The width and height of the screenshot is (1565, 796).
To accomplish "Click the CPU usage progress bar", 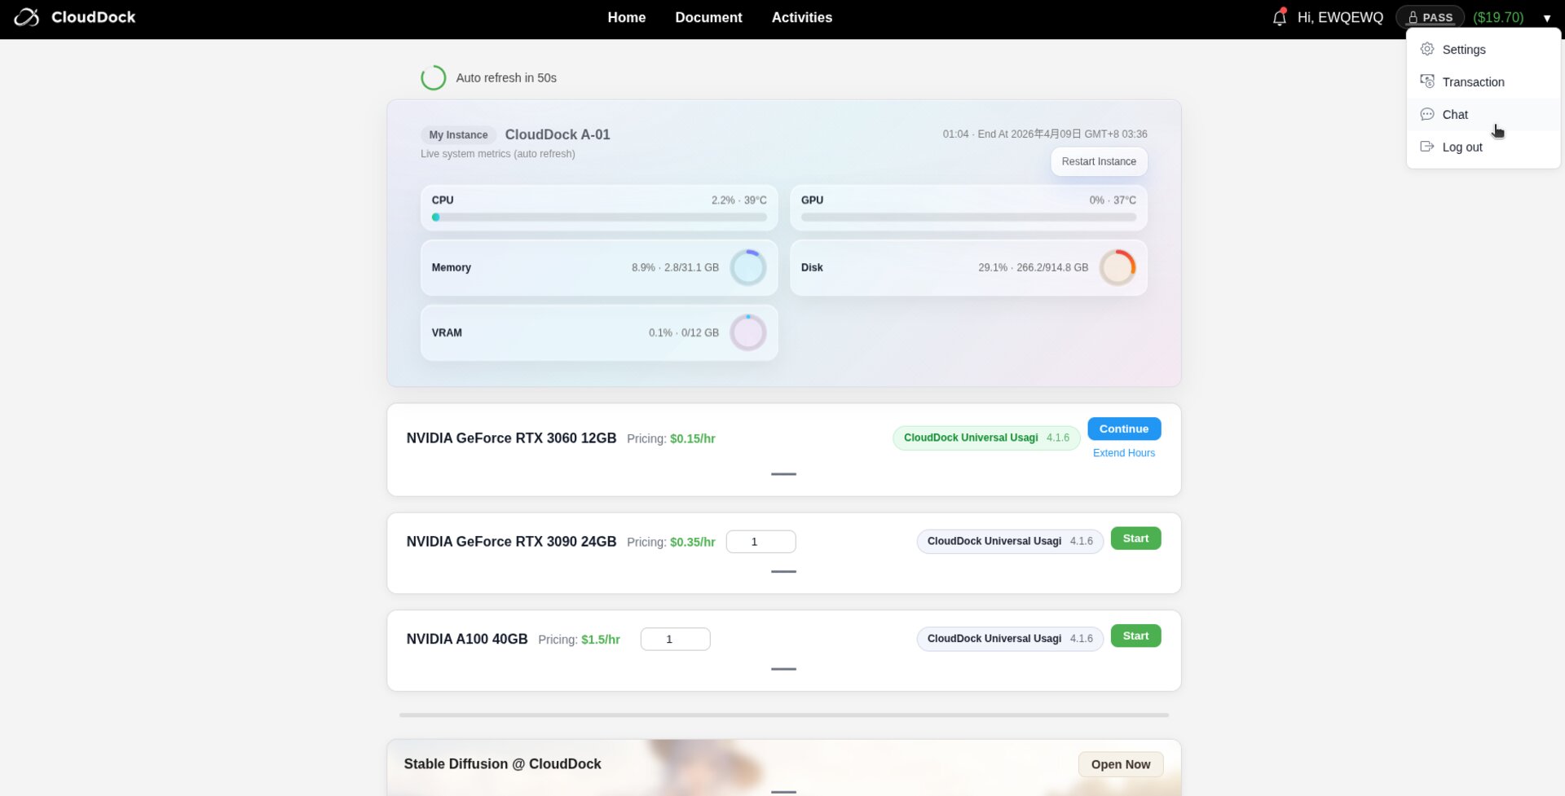I will tap(599, 218).
